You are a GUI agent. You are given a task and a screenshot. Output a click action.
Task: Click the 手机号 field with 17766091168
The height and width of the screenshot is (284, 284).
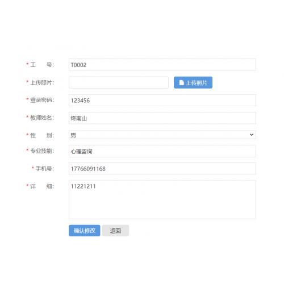pyautogui.click(x=162, y=169)
